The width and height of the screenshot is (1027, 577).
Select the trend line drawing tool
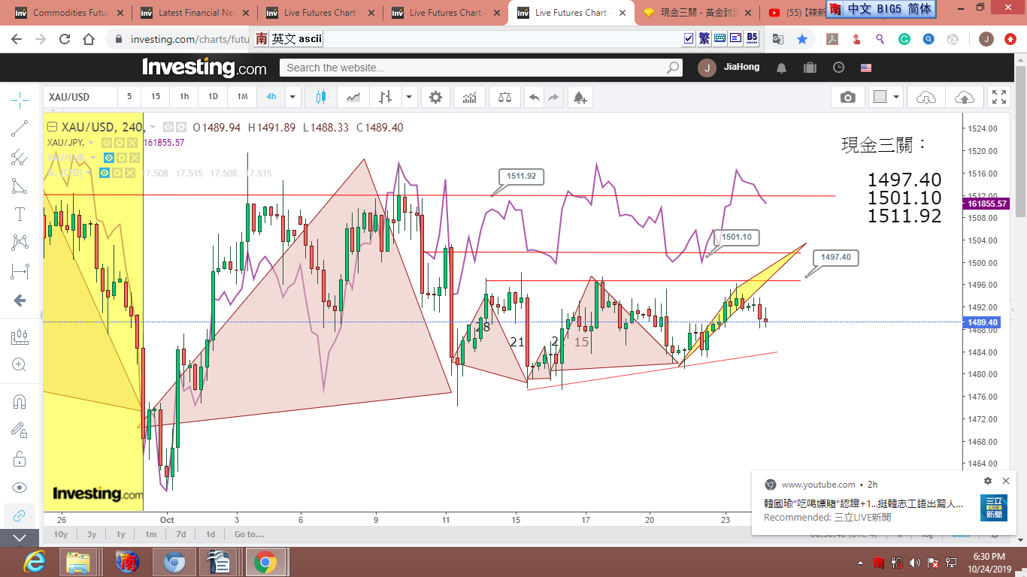[20, 128]
